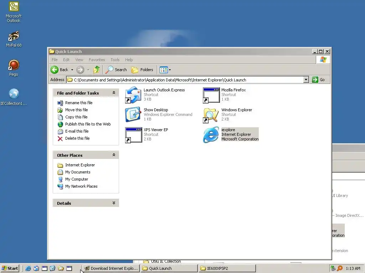
Task: Expand the Address bar dropdown
Action: point(306,80)
